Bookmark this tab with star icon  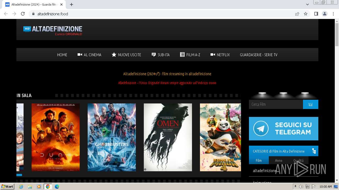[x=306, y=14]
